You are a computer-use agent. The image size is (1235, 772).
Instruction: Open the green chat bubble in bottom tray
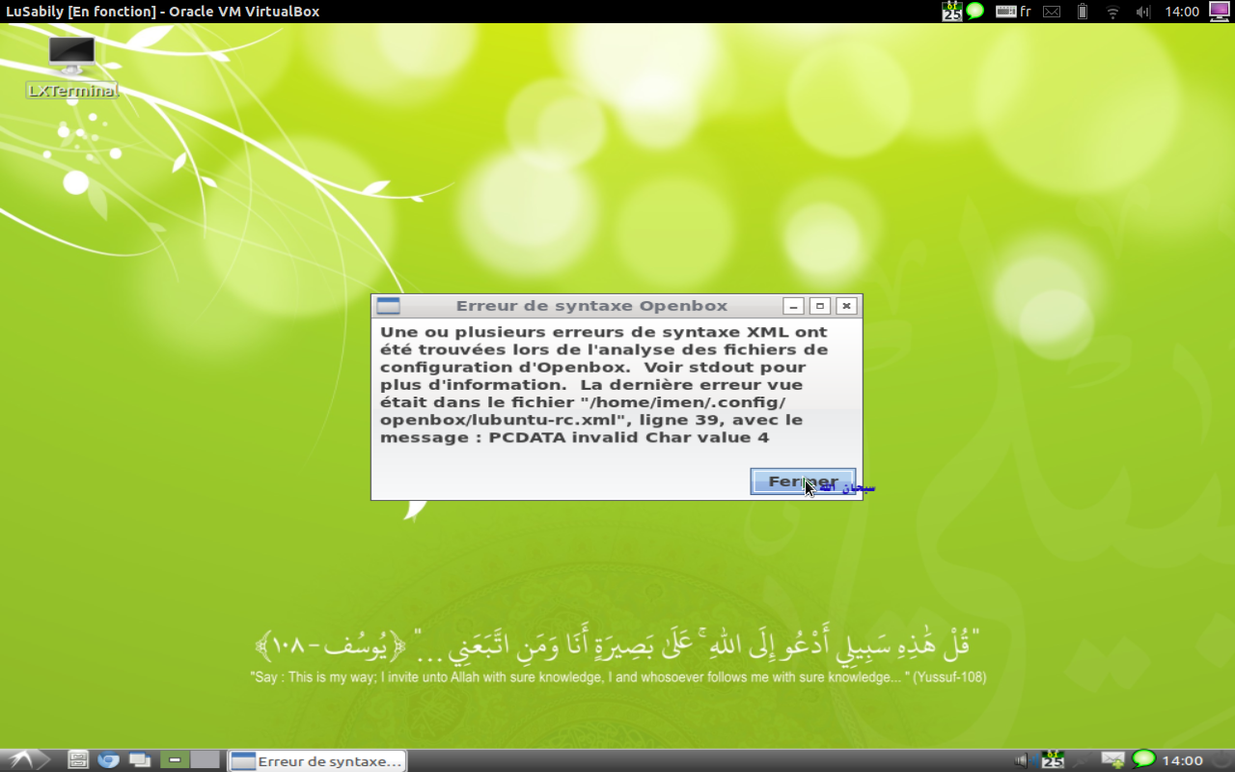coord(1143,759)
